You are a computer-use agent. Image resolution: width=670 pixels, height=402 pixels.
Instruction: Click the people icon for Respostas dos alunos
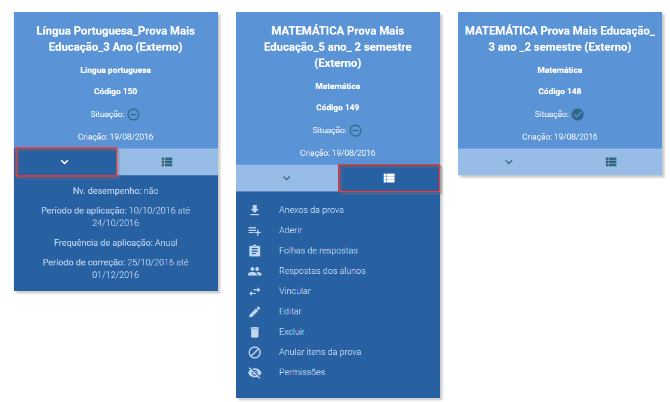[x=254, y=271]
